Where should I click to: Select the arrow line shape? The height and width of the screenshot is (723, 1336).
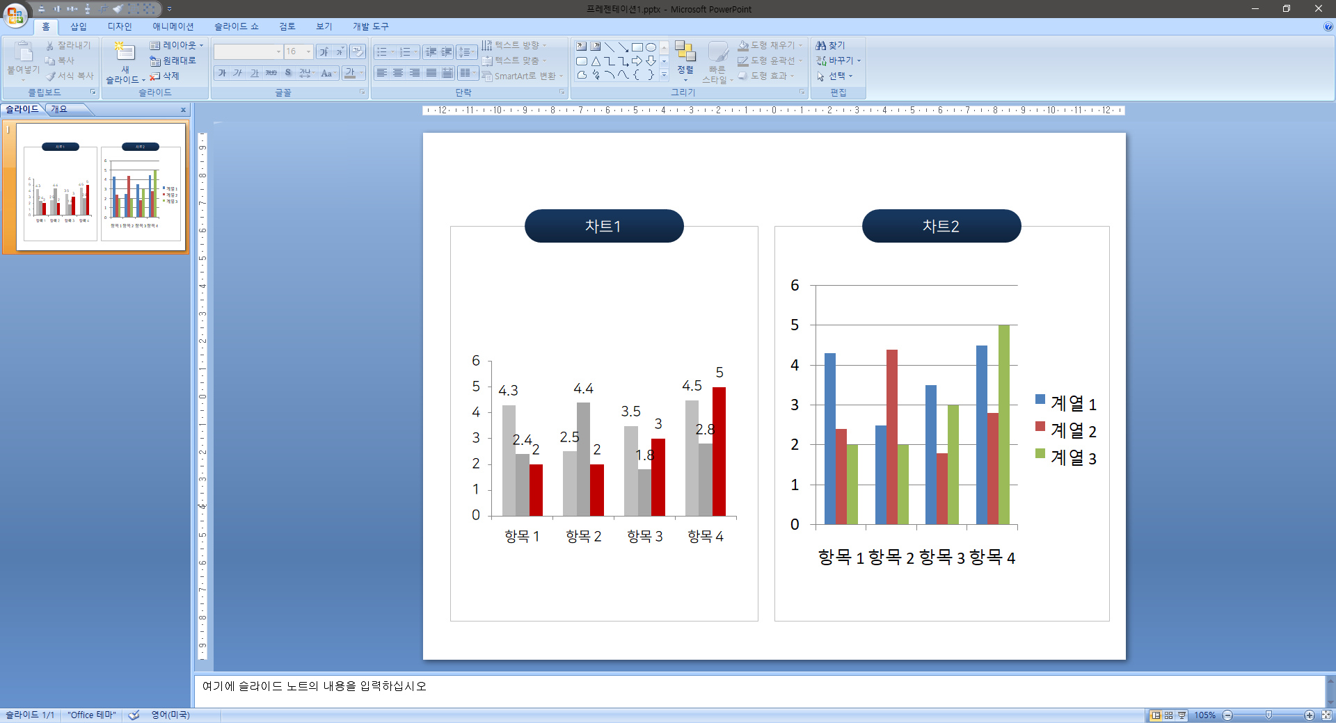(x=623, y=47)
